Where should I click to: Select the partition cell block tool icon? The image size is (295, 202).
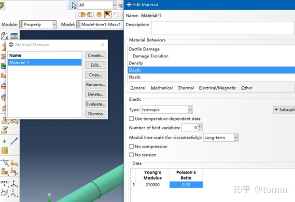pos(5,171)
